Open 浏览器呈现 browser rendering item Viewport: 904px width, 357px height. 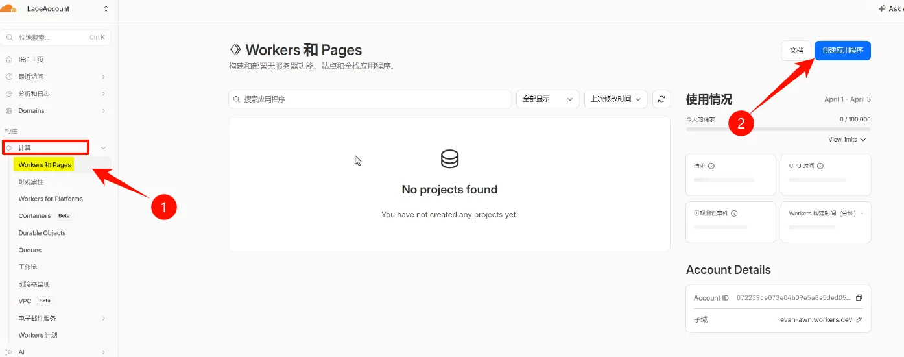[34, 284]
